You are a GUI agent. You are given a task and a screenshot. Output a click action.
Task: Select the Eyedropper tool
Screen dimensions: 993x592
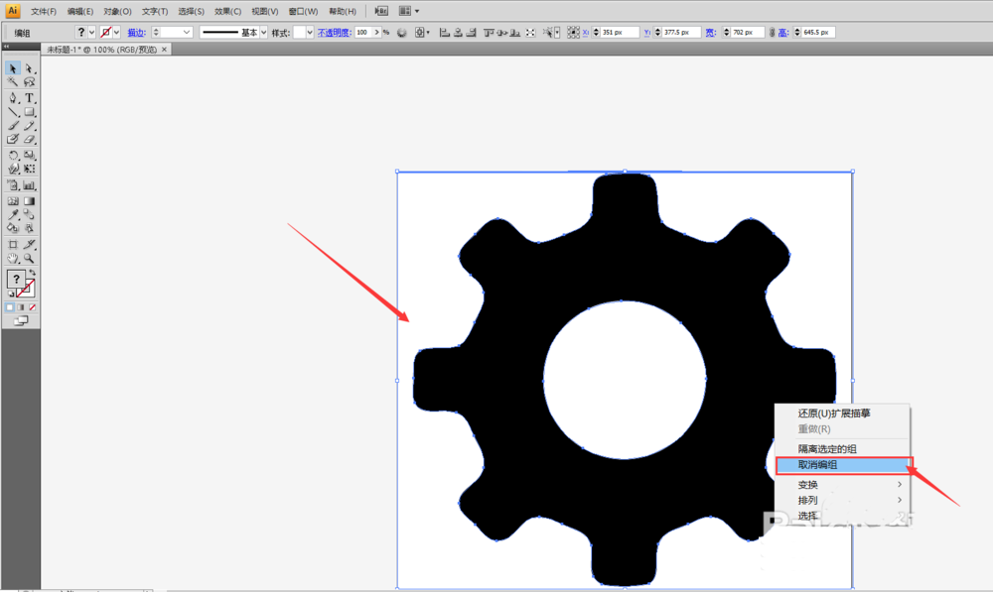(13, 214)
